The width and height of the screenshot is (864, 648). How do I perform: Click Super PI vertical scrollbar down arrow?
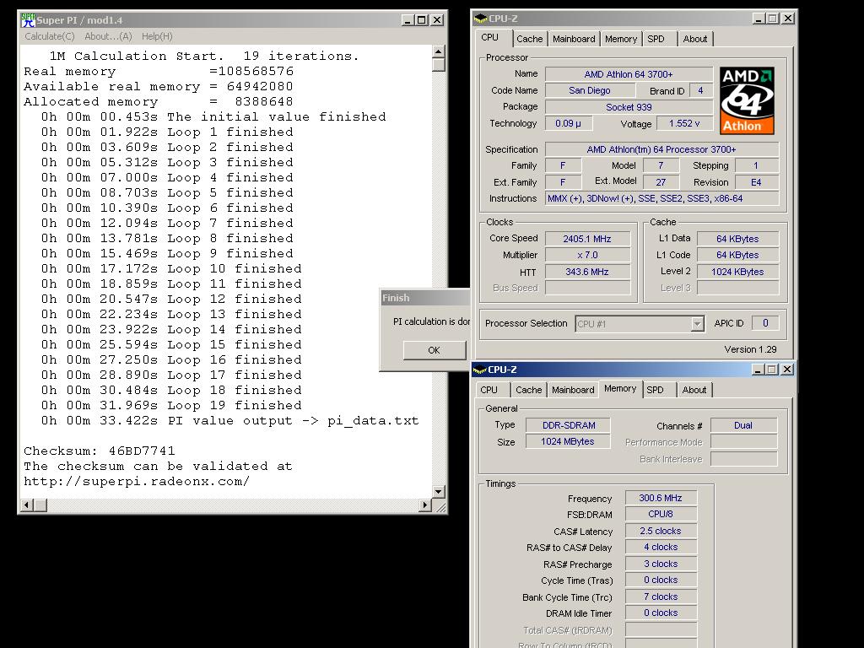click(x=439, y=492)
